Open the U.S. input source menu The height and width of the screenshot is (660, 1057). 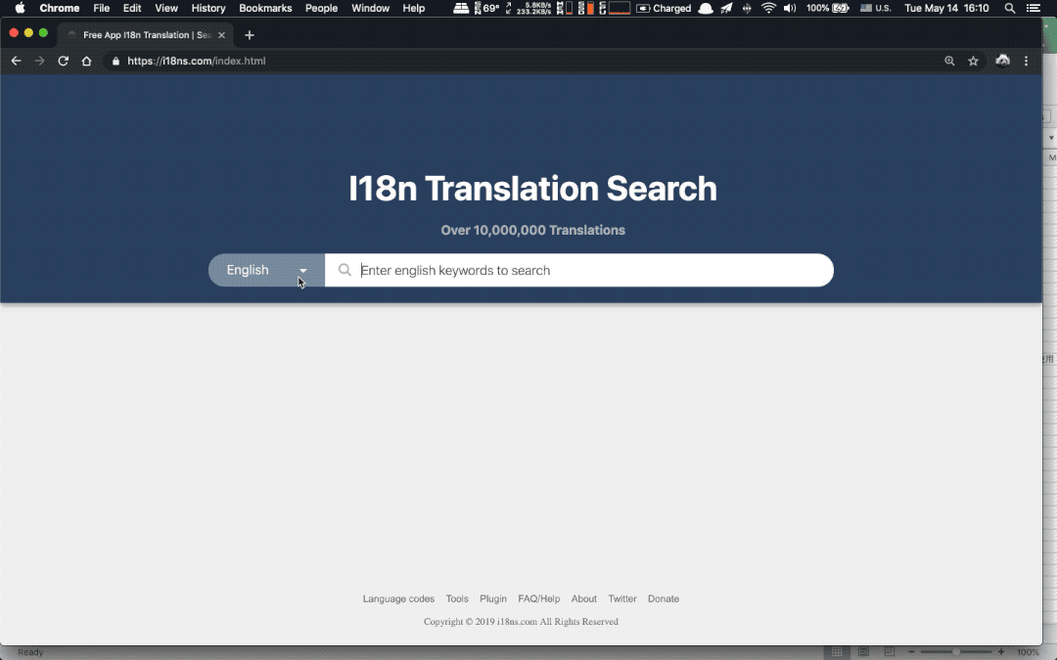click(876, 8)
